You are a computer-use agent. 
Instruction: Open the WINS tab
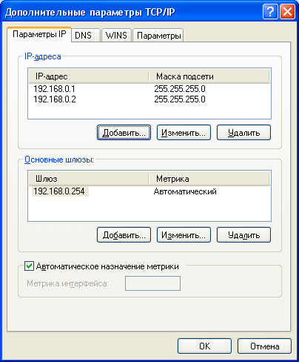116,36
